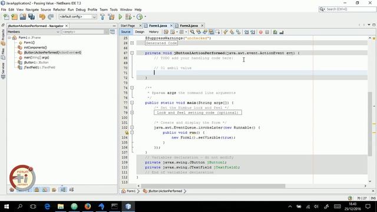Click the Shift Line Left editor icon
Screen dimensions: 377x212
246,32
